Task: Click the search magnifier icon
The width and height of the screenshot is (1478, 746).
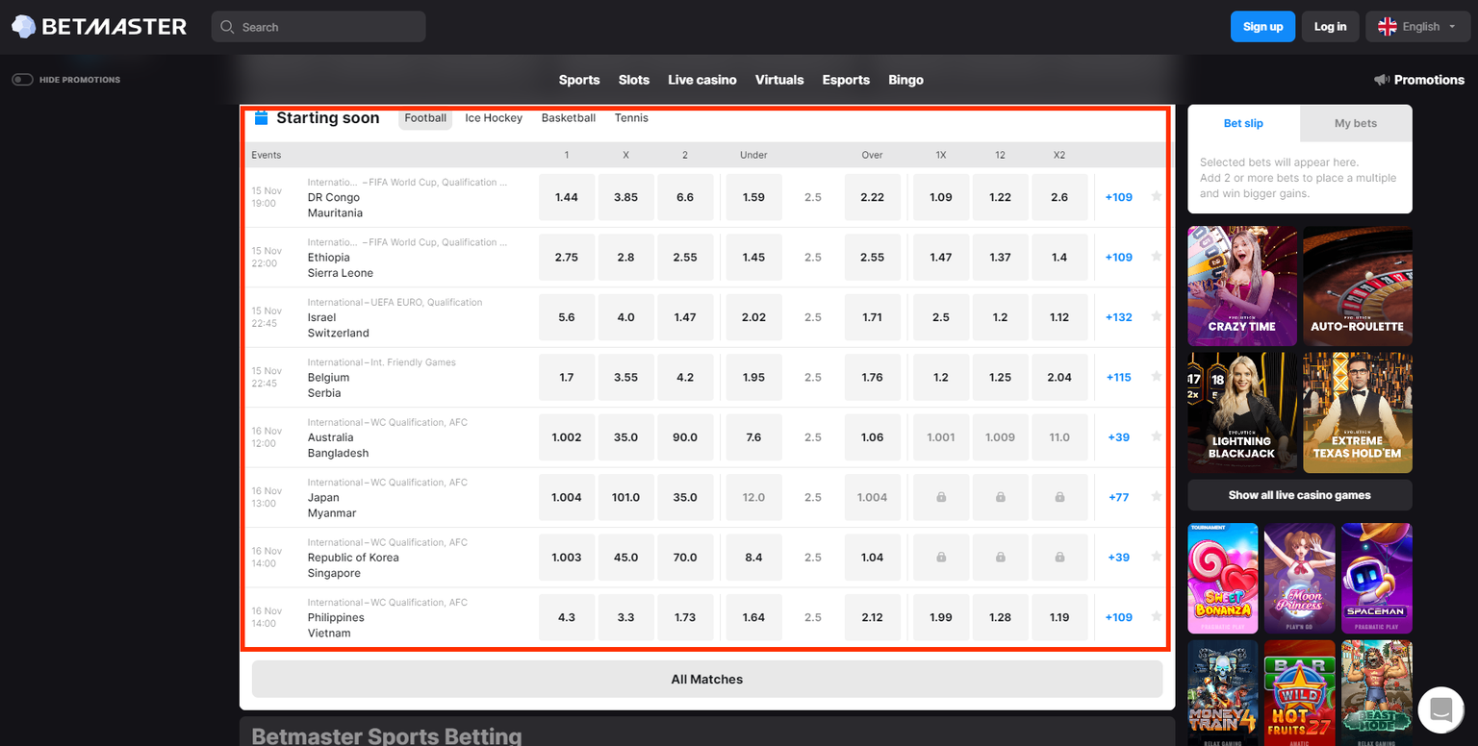Action: point(228,26)
